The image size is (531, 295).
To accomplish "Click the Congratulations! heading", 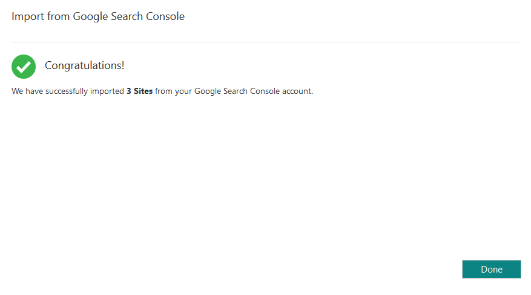I will (84, 65).
